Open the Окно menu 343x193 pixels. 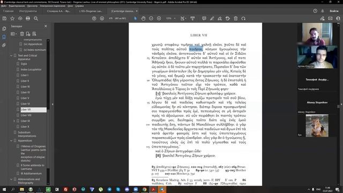point(70,6)
